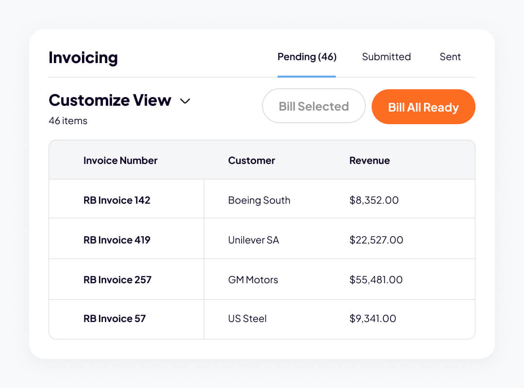
Task: Click the Invoice Number column header
Action: (120, 161)
